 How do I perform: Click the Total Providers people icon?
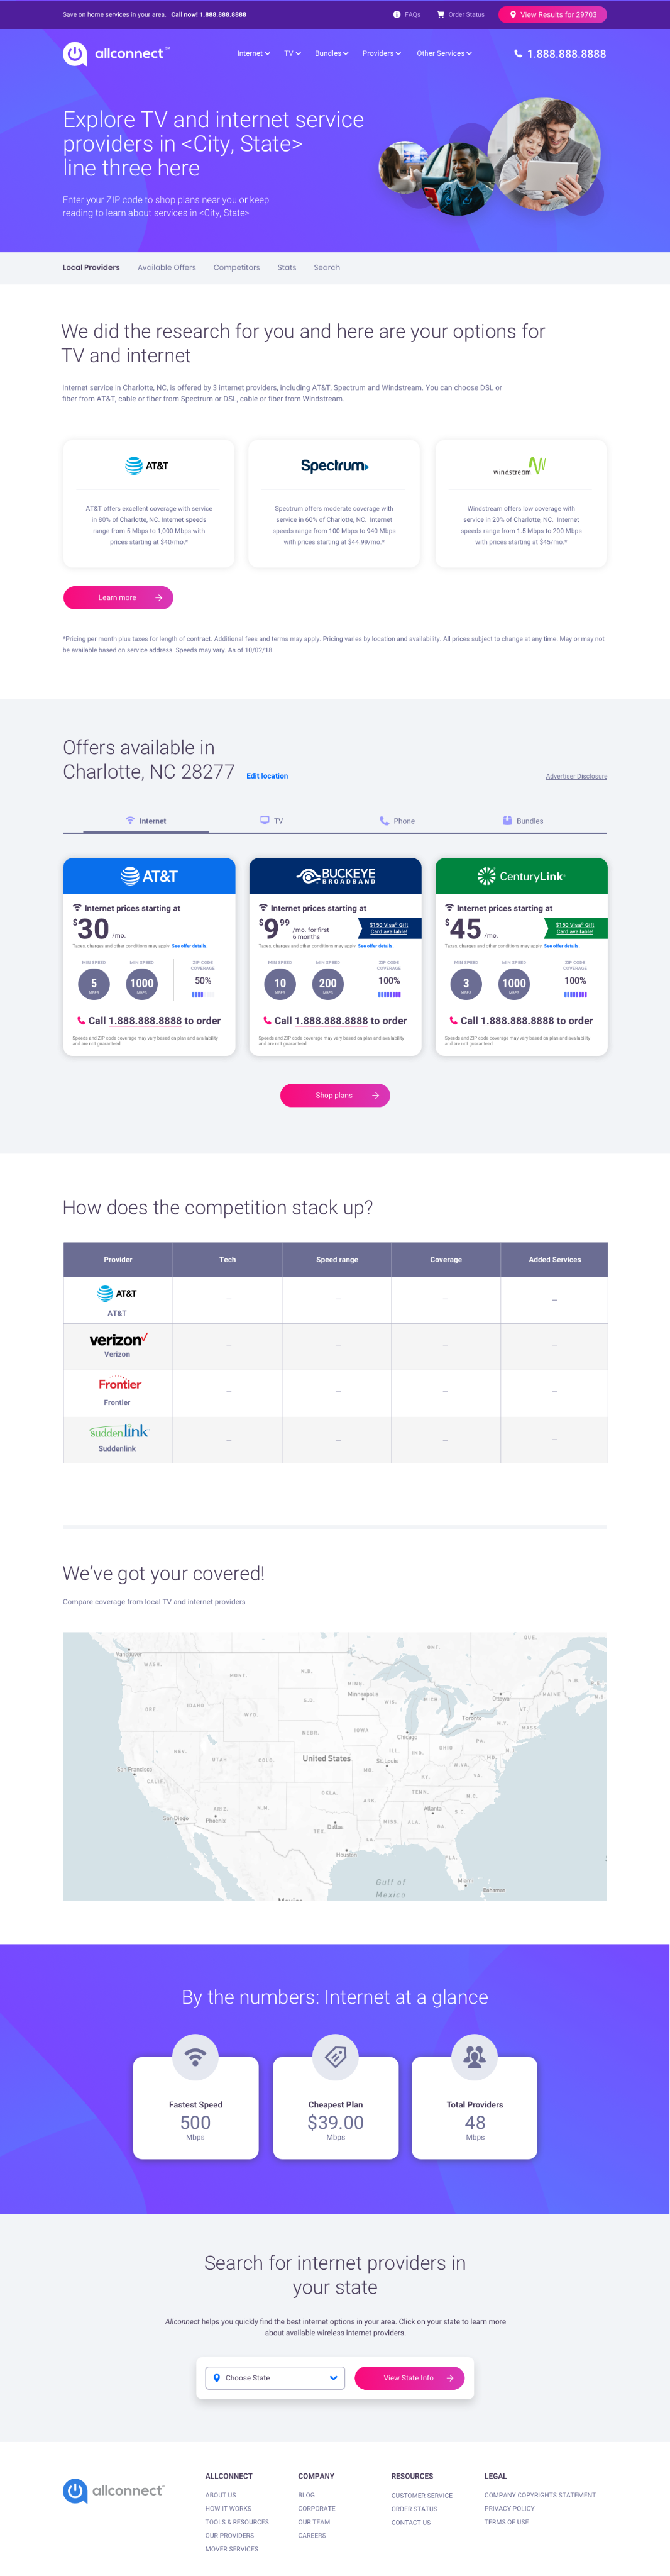[475, 2057]
